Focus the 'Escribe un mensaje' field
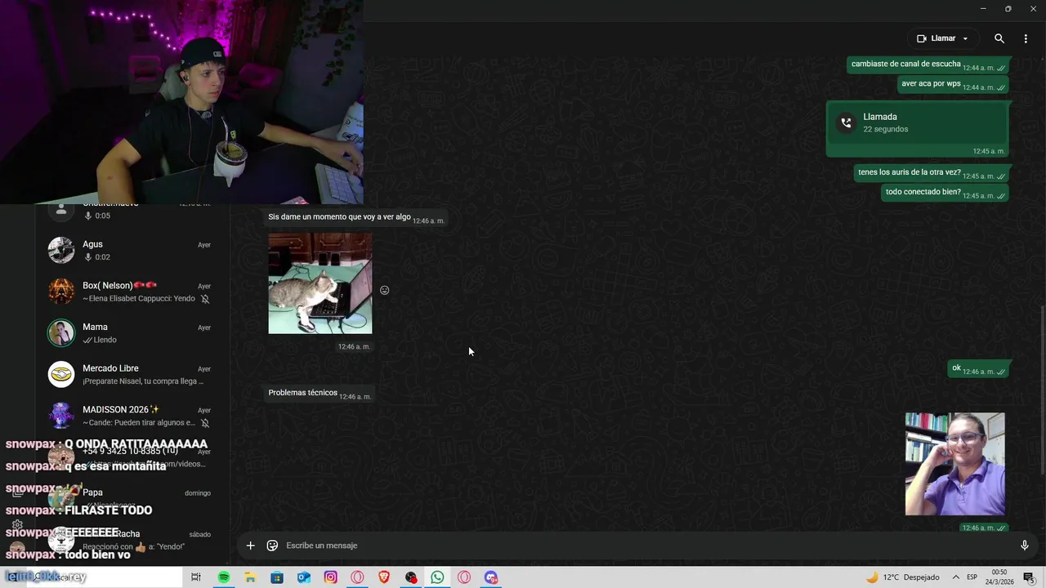 coord(646,546)
